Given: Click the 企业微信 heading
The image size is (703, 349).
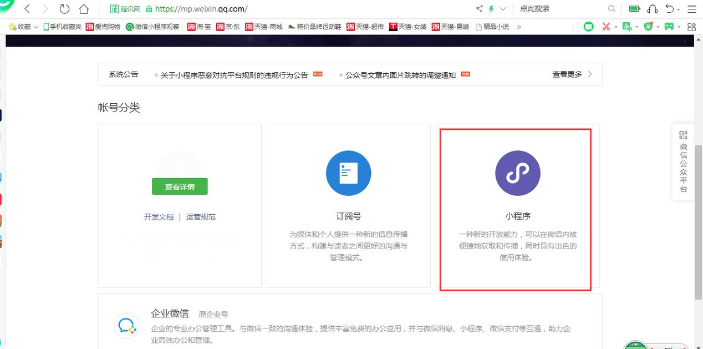Looking at the screenshot, I should [x=170, y=313].
